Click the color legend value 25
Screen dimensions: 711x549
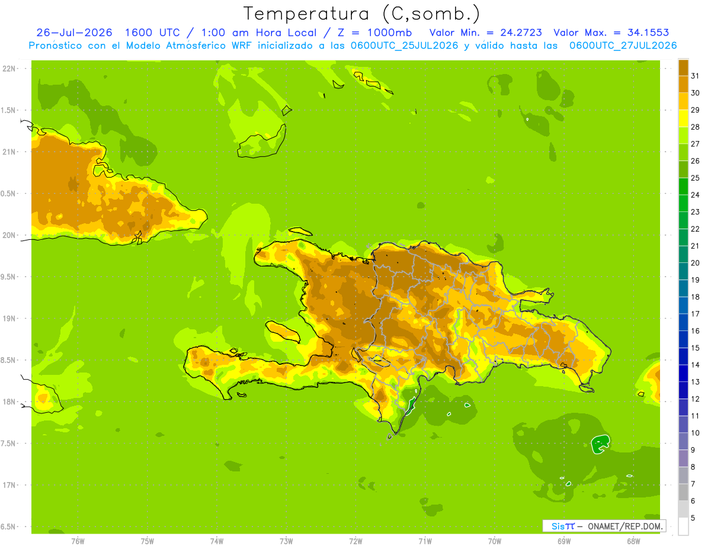point(695,178)
